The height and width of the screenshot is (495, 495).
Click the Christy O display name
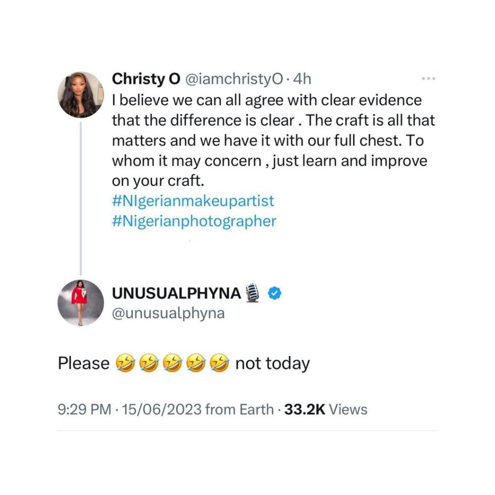point(146,79)
